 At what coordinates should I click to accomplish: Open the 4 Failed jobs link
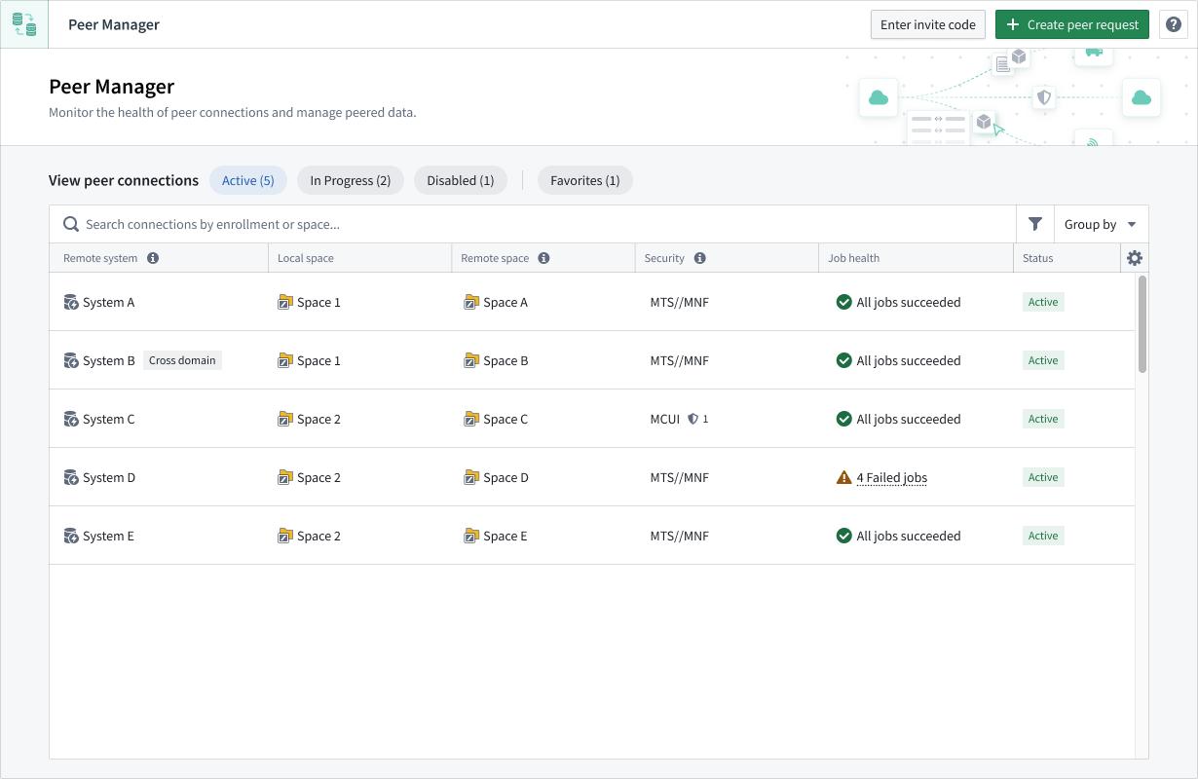(x=890, y=477)
